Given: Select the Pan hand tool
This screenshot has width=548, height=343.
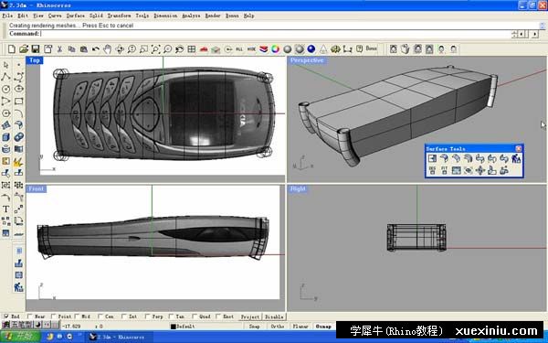Looking at the screenshot, I should pyautogui.click(x=107, y=49).
